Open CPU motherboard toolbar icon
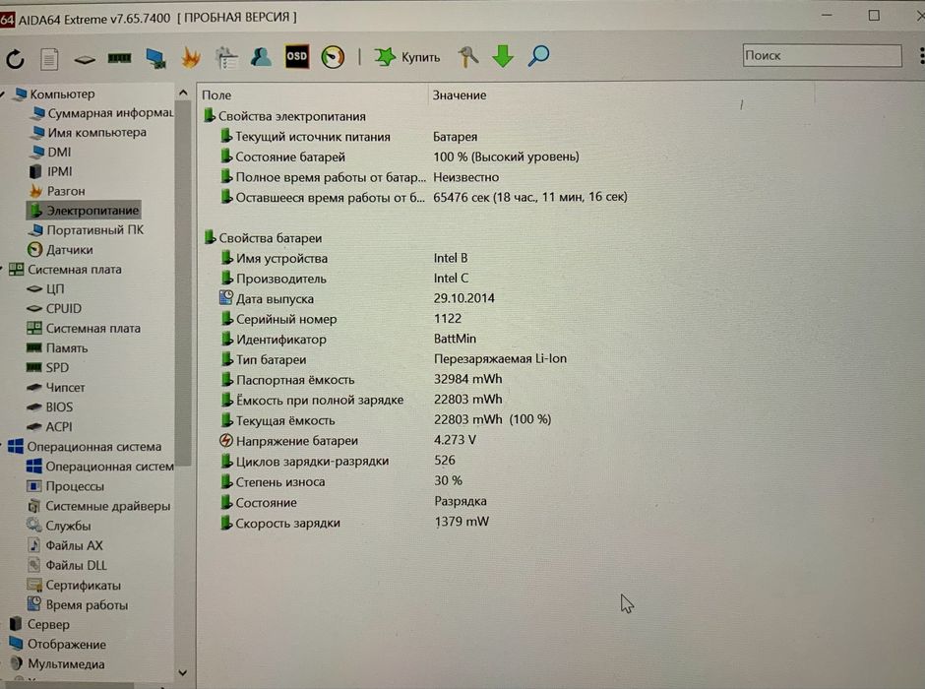The width and height of the screenshot is (925, 689). point(85,59)
